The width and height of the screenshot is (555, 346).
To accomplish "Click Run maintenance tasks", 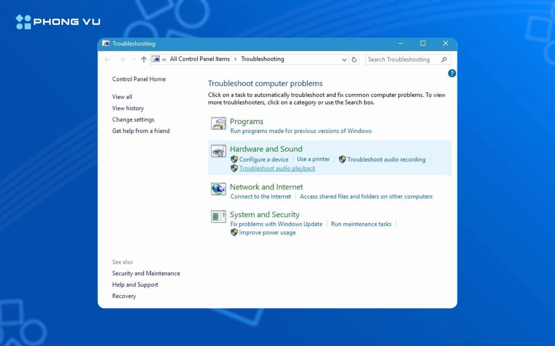I will (x=361, y=224).
